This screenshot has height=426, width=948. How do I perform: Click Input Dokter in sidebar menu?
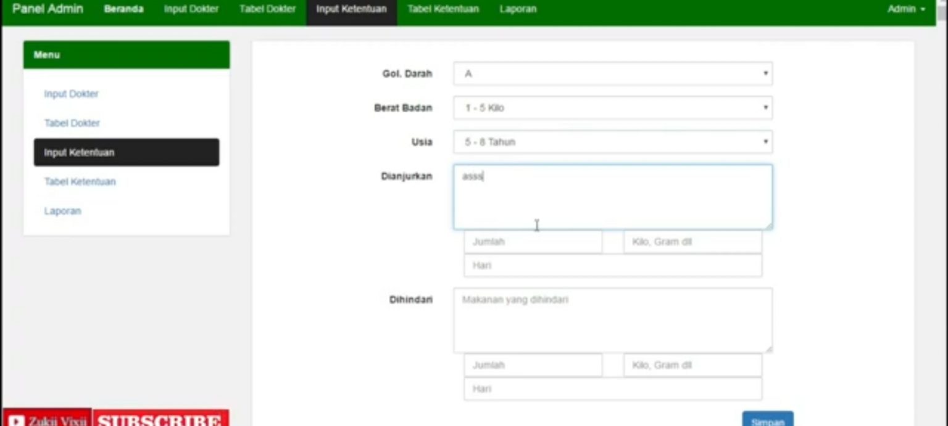coord(71,94)
